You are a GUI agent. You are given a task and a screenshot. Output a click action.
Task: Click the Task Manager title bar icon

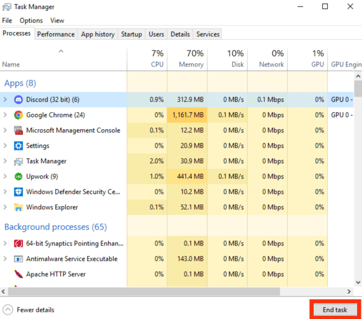click(x=7, y=7)
